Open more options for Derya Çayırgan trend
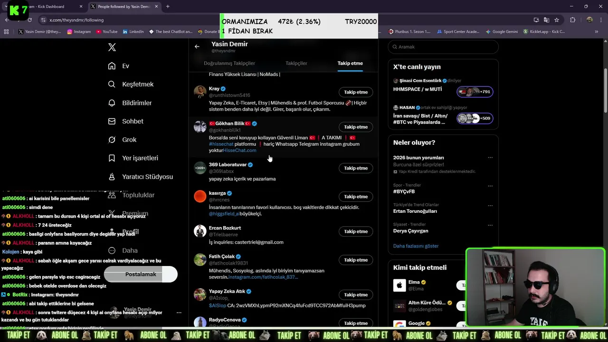This screenshot has height=342, width=608. 490,225
